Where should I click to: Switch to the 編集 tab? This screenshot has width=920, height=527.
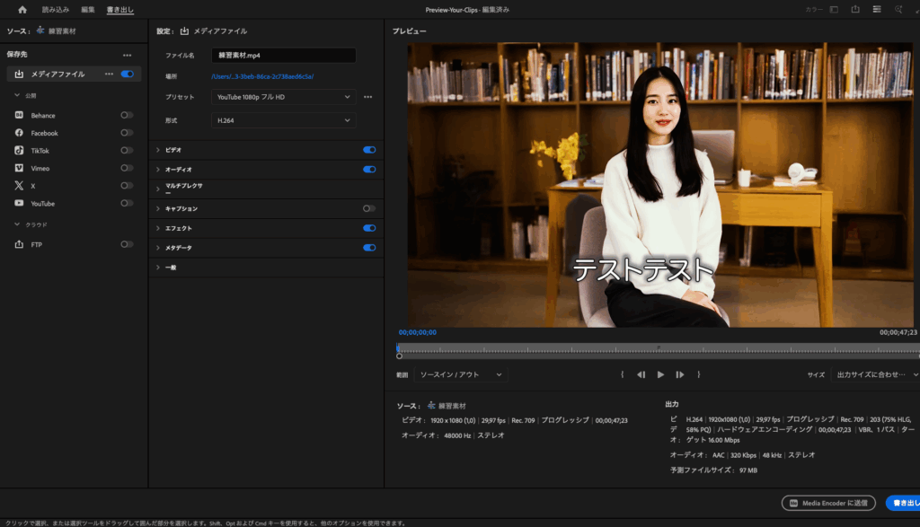(x=88, y=10)
